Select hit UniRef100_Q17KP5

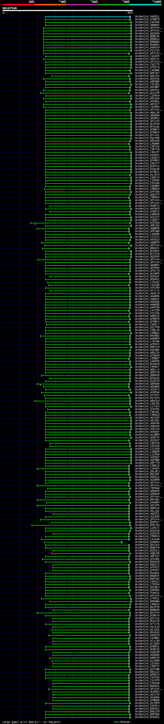[147, 703]
